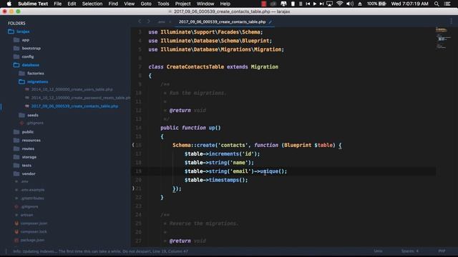The height and width of the screenshot is (257, 458).
Task: Open the Spaces: 4 indentation setting
Action: [x=410, y=251]
